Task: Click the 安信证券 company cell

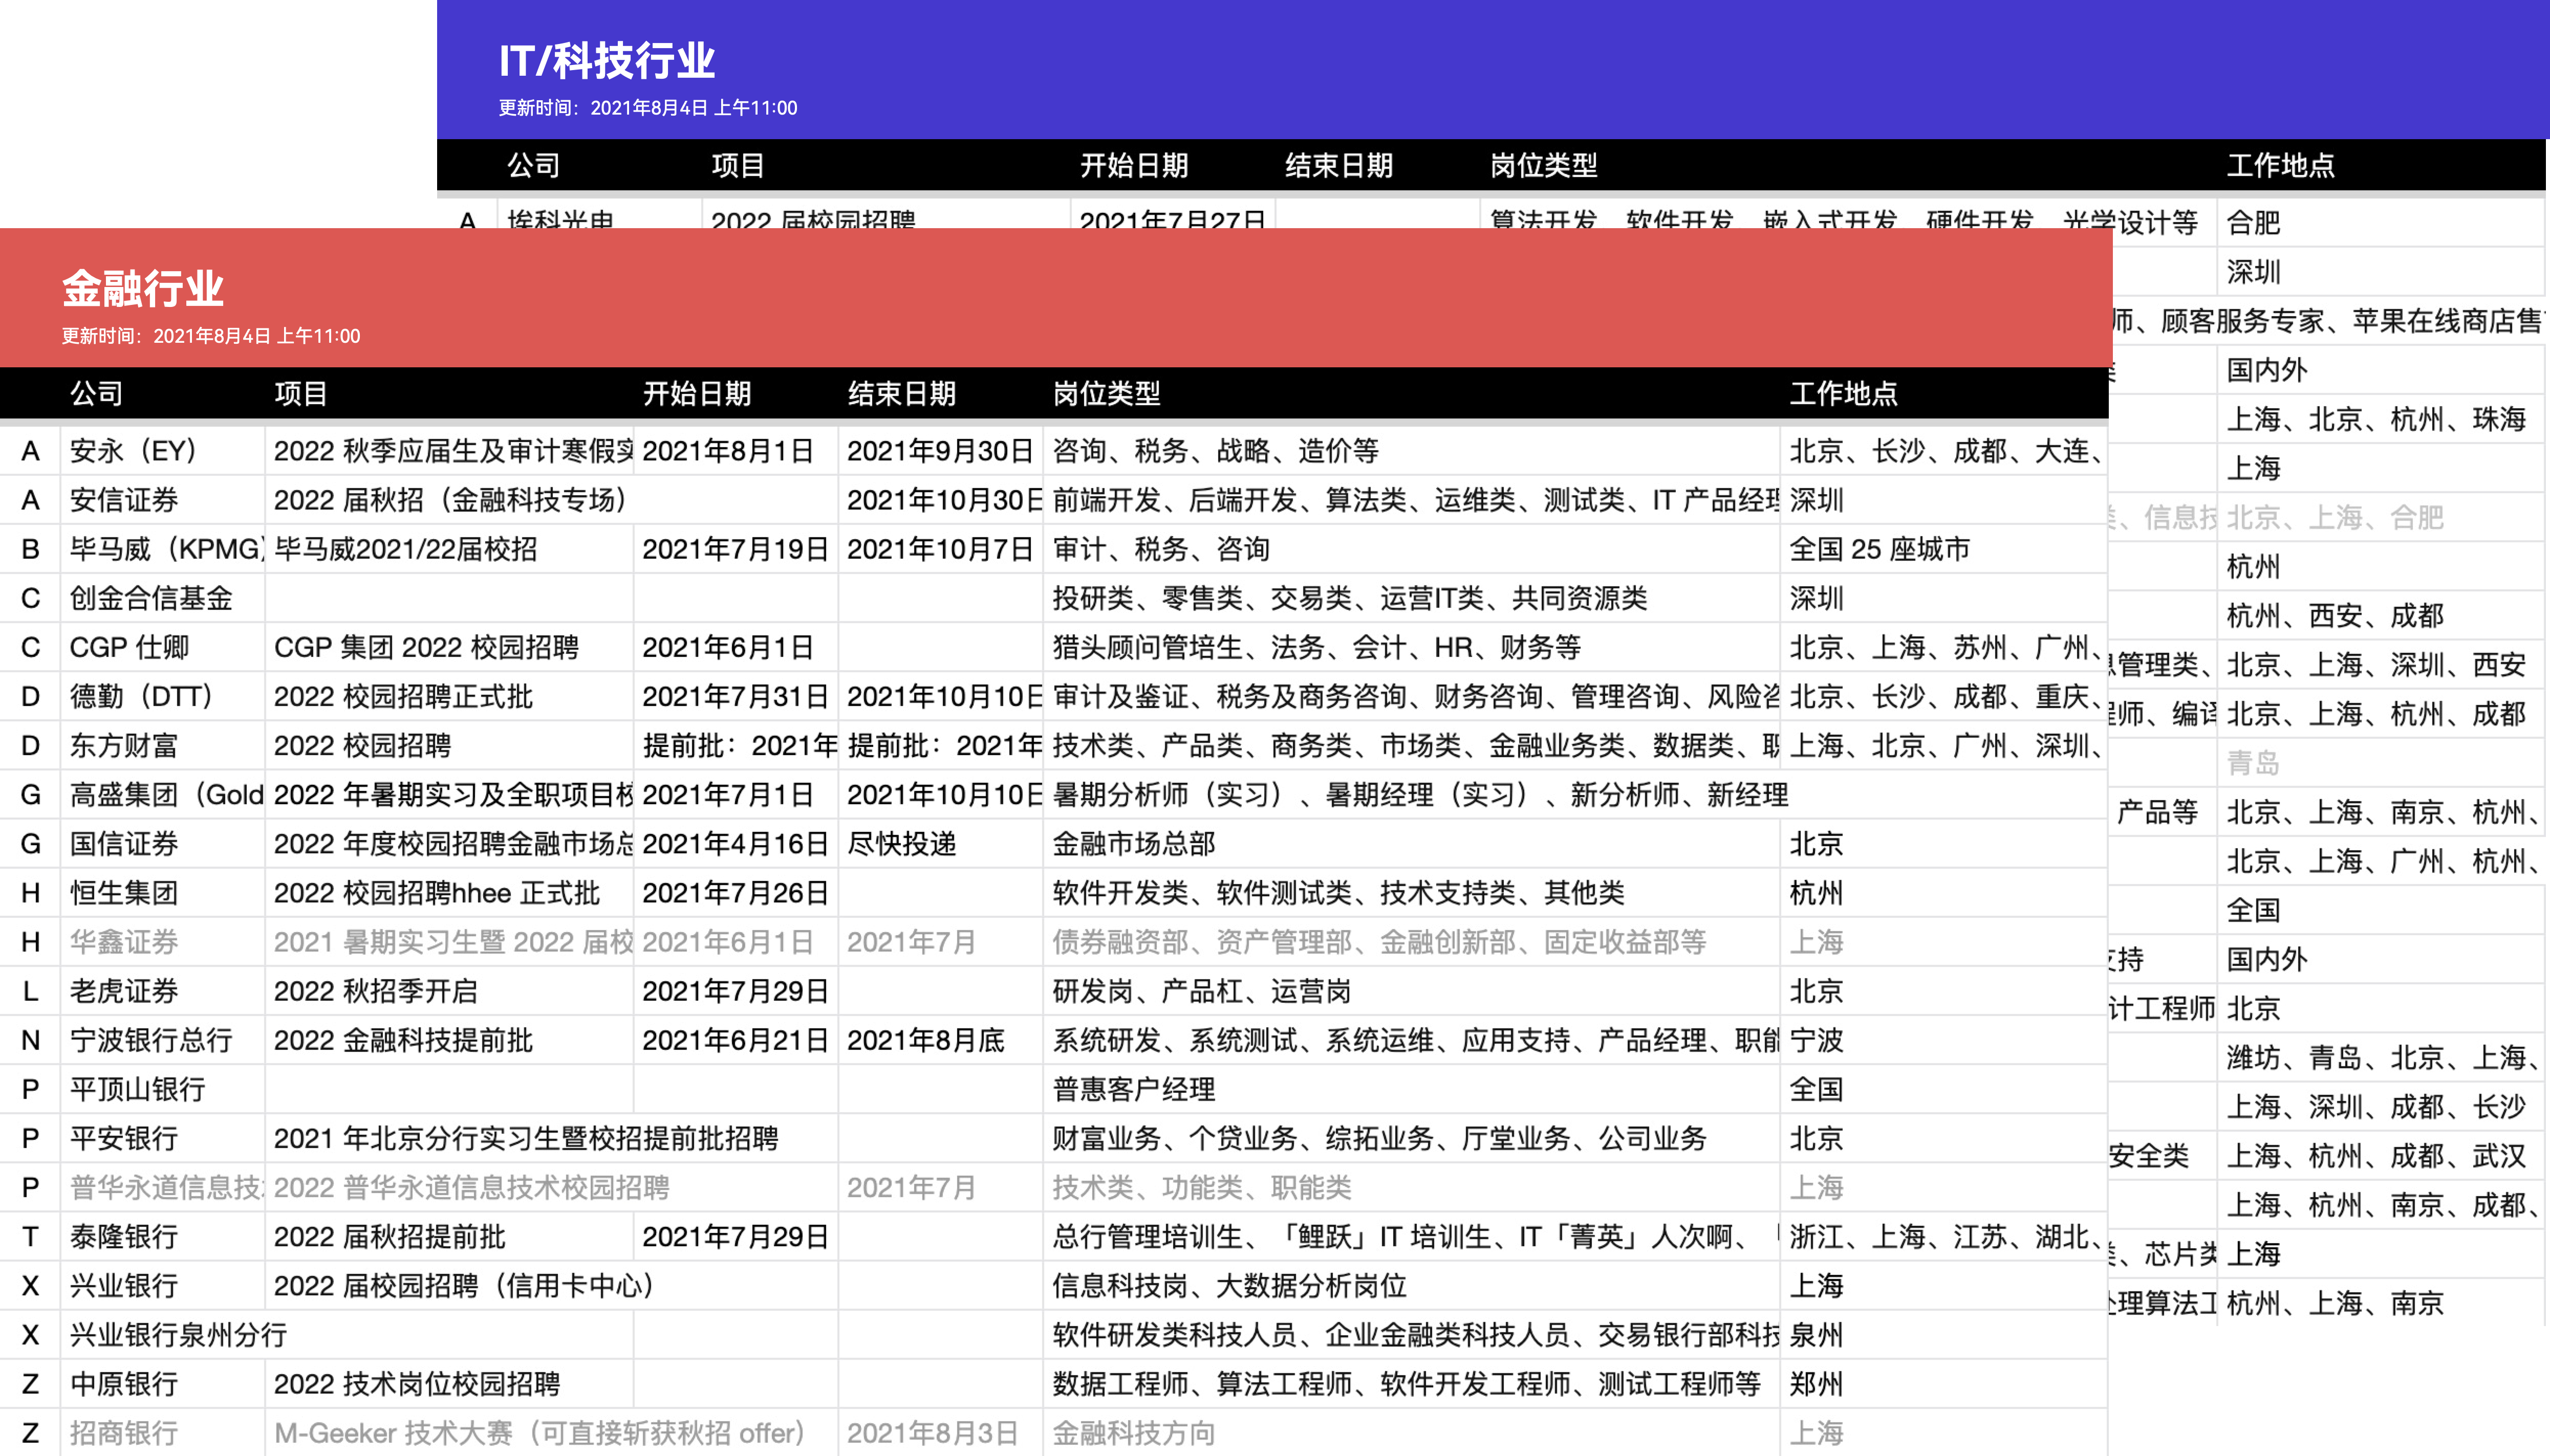Action: (x=162, y=500)
